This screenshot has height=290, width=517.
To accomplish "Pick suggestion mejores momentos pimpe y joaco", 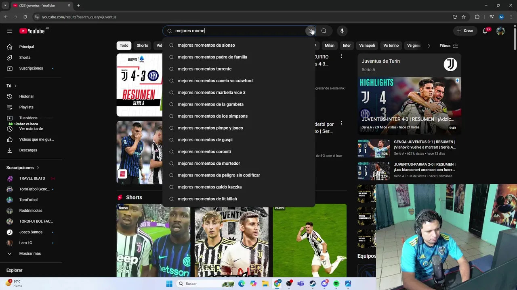I will tap(239, 128).
